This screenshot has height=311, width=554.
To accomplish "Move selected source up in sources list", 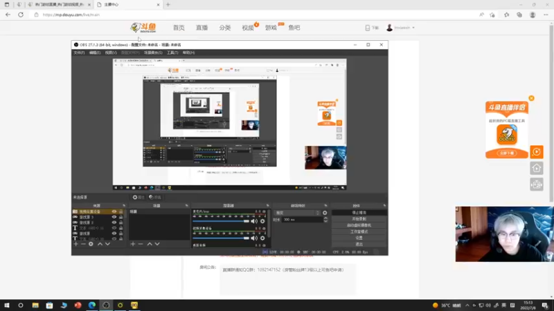I will [100, 244].
